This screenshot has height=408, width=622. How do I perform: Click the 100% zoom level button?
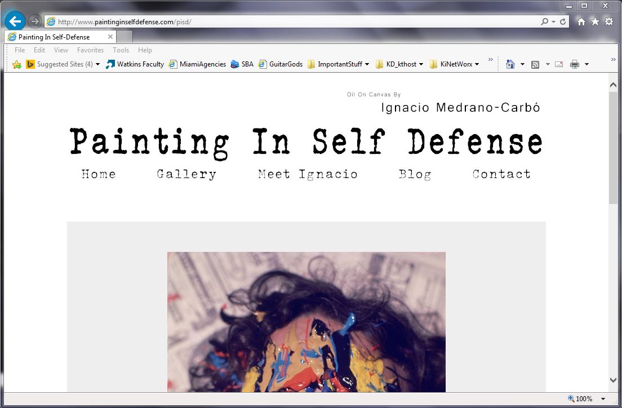click(580, 398)
